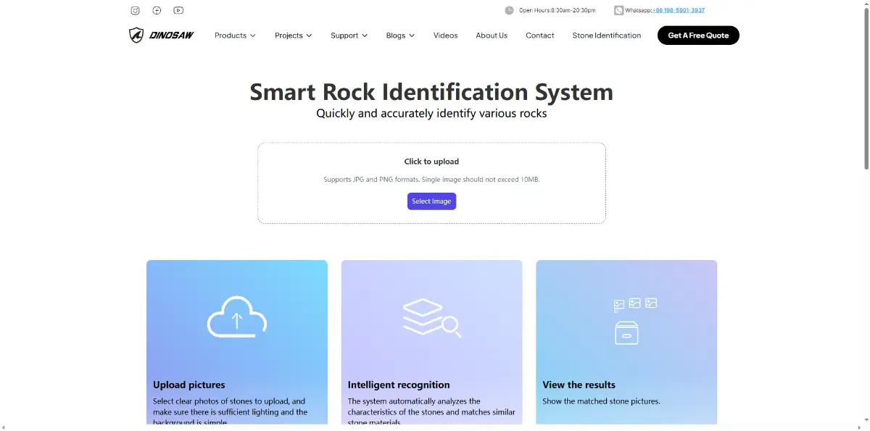Click the page vertical scrollbar

click(x=865, y=87)
